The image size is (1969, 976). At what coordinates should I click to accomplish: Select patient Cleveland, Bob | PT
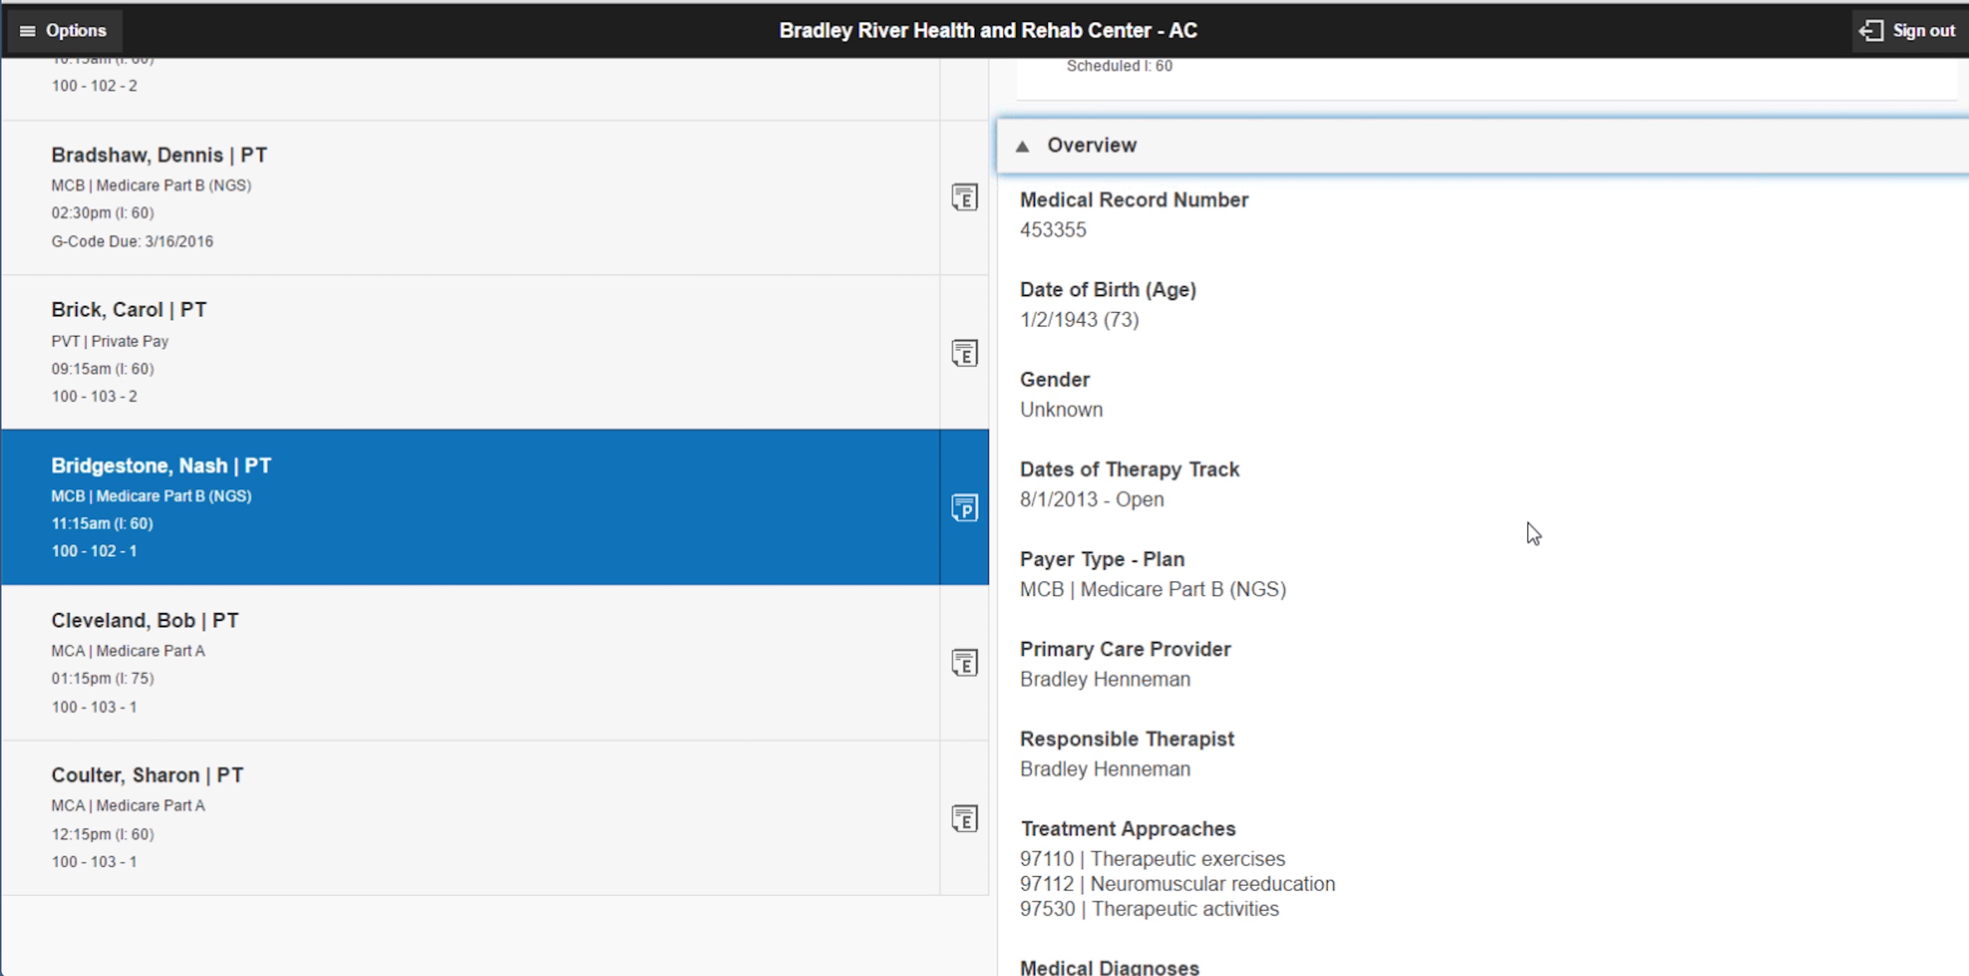[x=144, y=619]
